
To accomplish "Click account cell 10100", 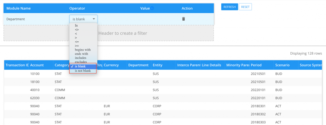I will (x=34, y=74).
